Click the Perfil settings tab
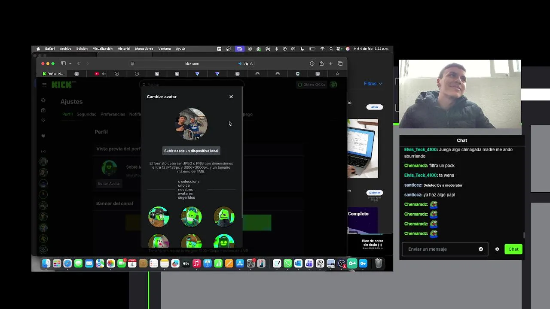Image resolution: width=550 pixels, height=309 pixels. click(67, 114)
